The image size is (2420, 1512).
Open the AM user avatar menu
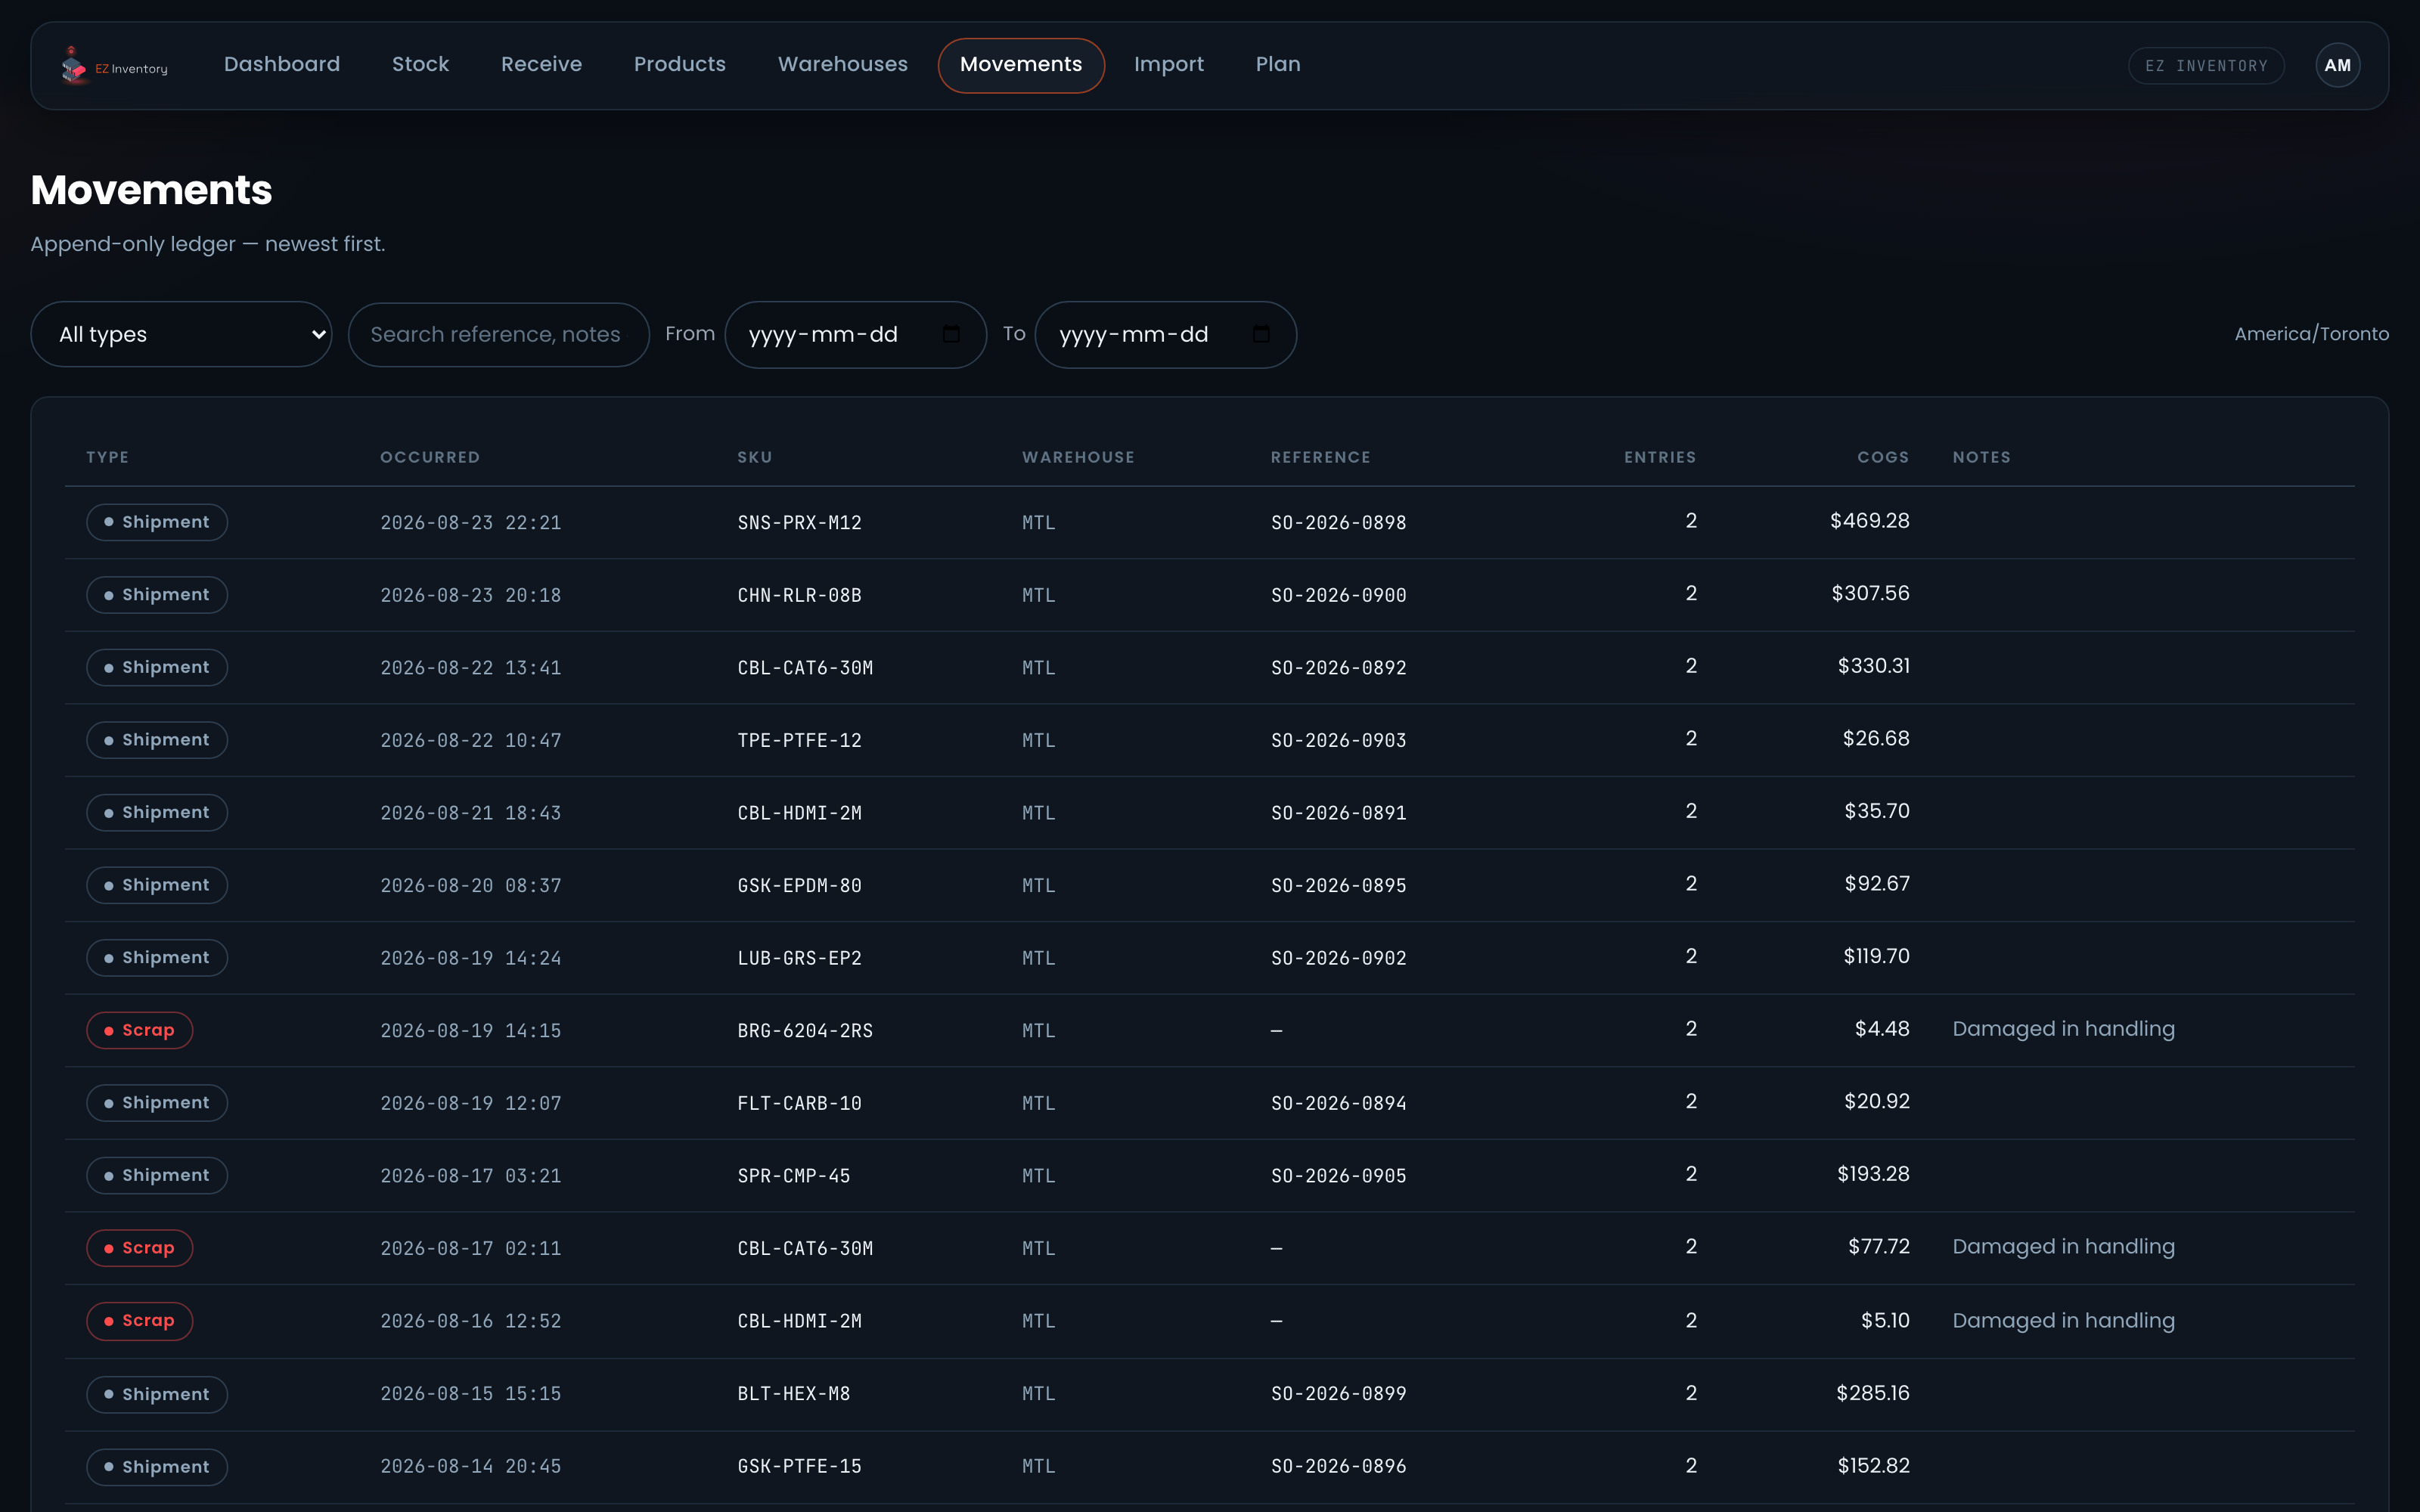(x=2337, y=66)
